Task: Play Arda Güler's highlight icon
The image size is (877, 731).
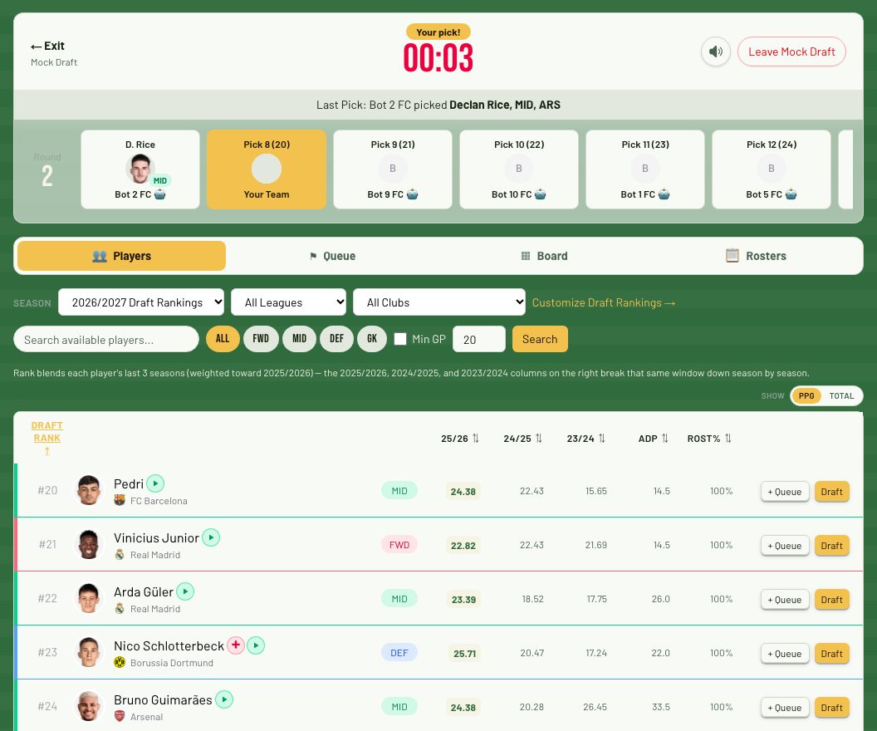Action: [x=185, y=591]
